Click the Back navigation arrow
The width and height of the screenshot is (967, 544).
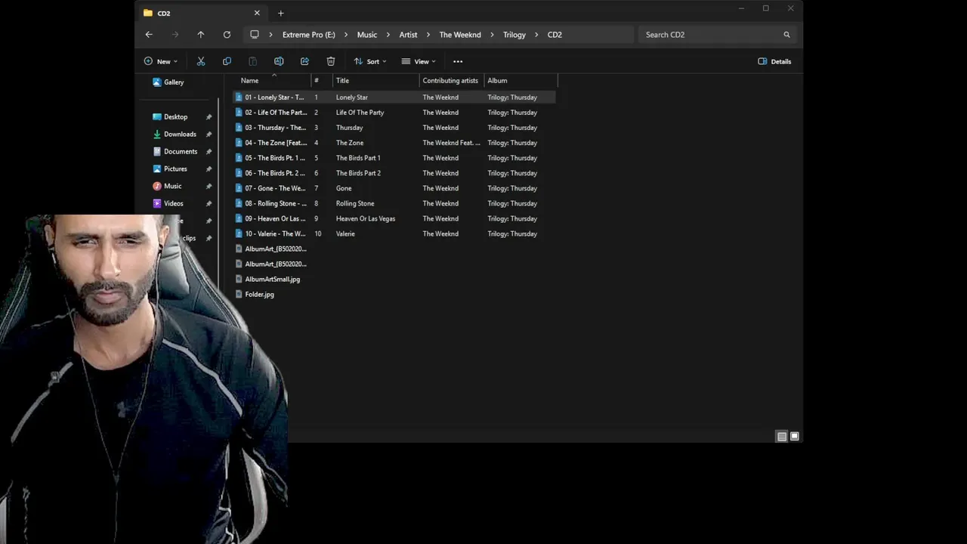(149, 35)
